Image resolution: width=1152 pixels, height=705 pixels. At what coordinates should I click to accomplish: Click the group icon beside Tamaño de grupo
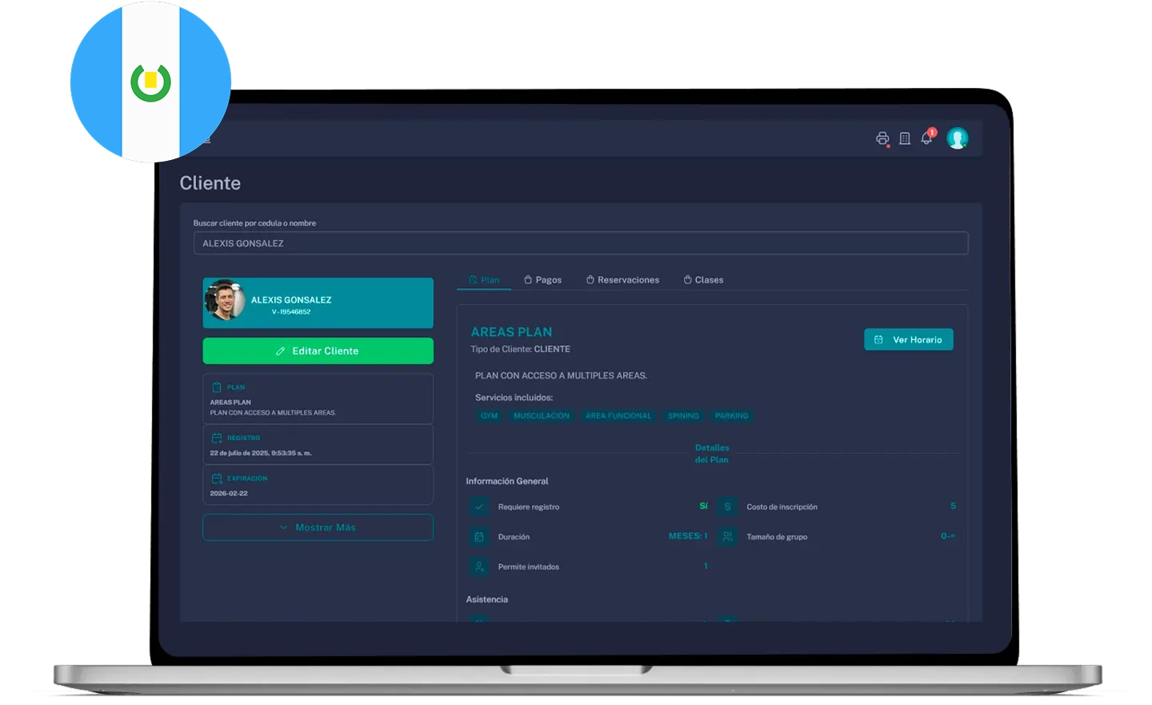[727, 537]
